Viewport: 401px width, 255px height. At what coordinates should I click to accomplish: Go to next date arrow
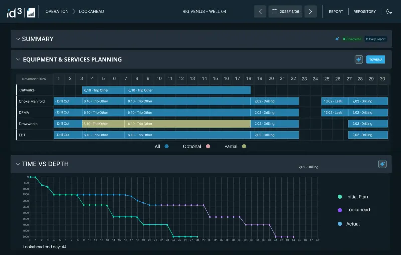coord(310,11)
